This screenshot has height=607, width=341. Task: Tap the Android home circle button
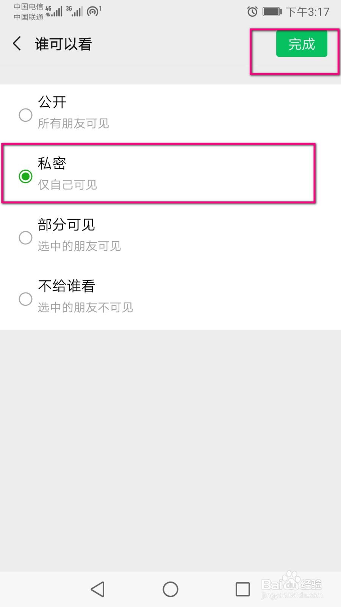pos(170,589)
